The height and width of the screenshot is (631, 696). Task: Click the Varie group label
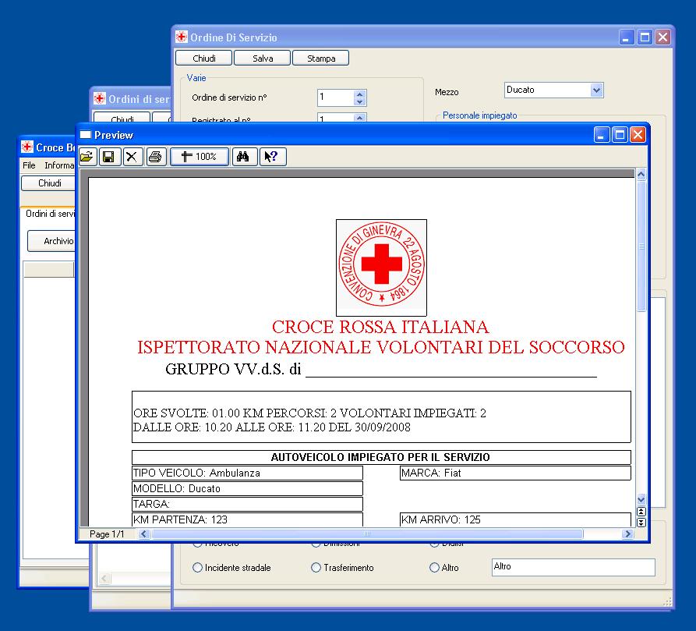(196, 78)
